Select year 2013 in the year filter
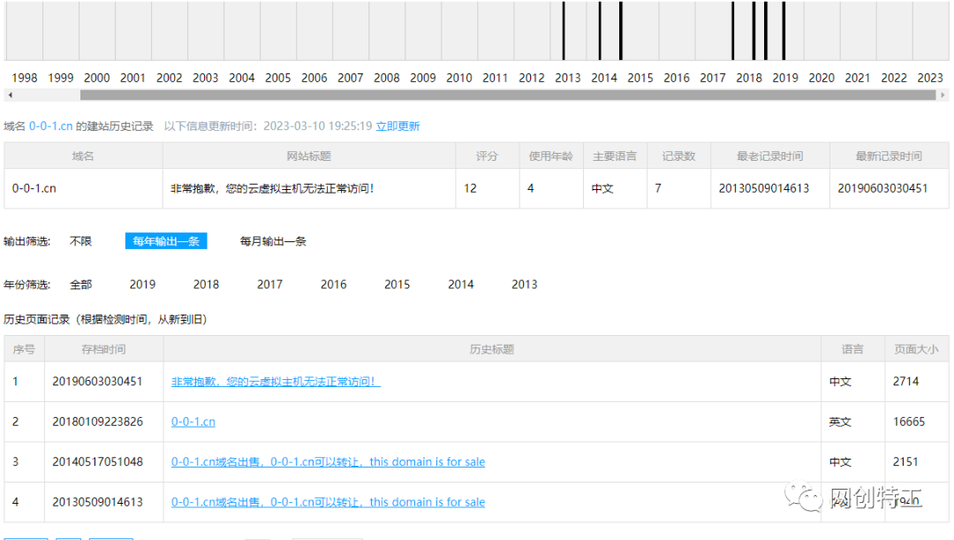The image size is (954, 540). pos(524,284)
